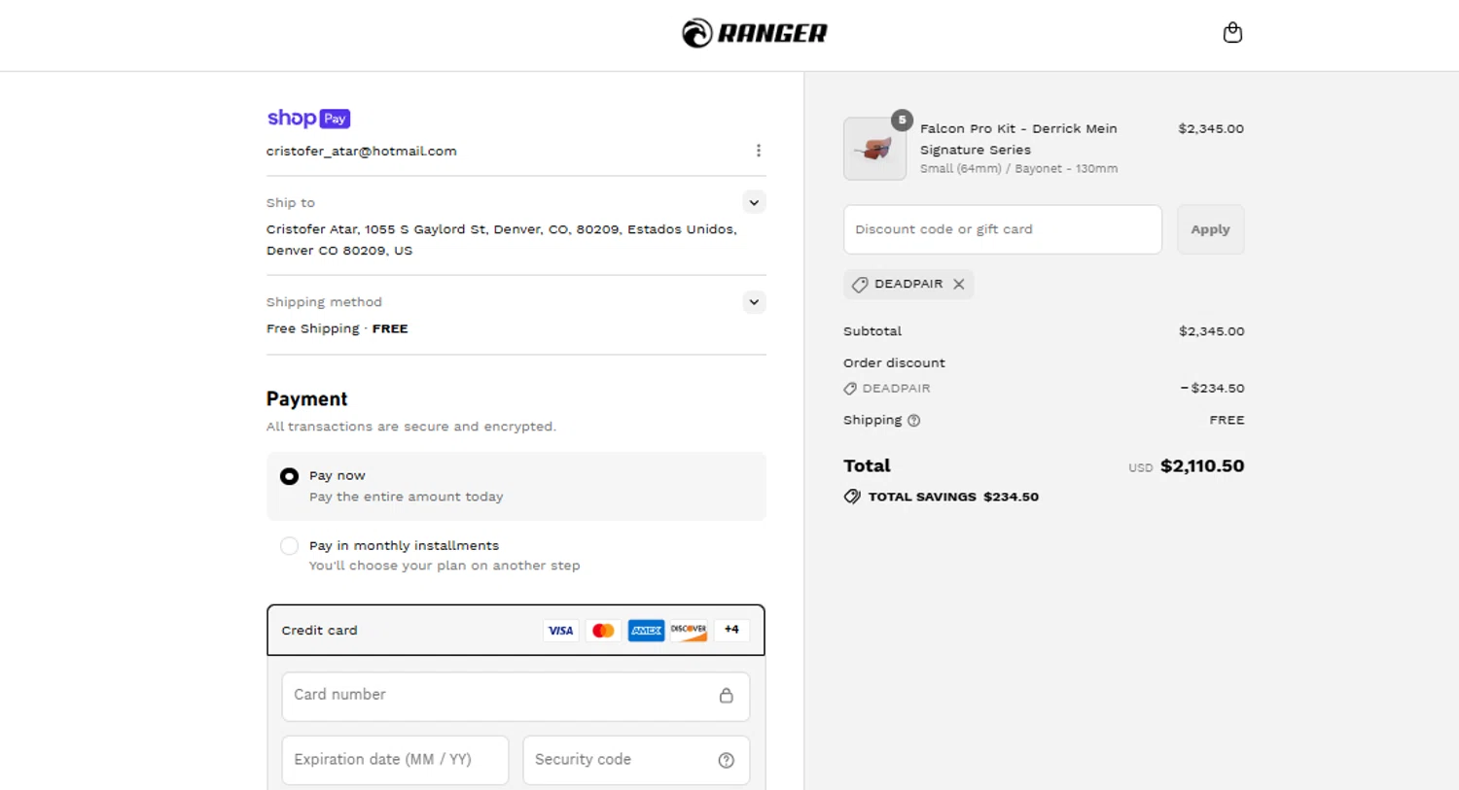Screen dimensions: 1459x790
Task: Focus the Discount code or gift card field
Action: pos(1003,229)
